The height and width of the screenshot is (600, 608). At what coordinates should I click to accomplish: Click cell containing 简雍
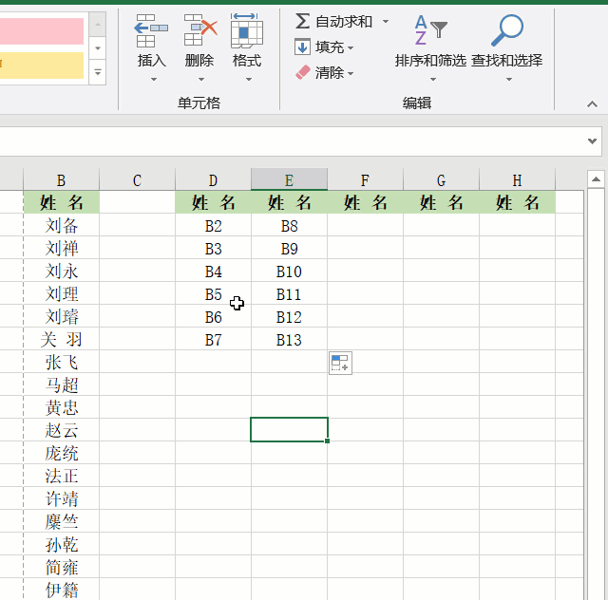click(x=61, y=567)
